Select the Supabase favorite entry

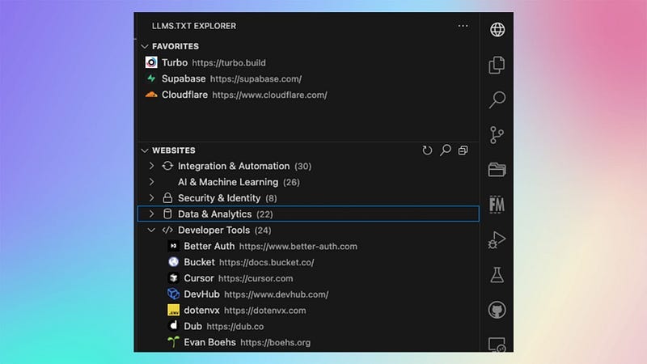[x=308, y=78]
